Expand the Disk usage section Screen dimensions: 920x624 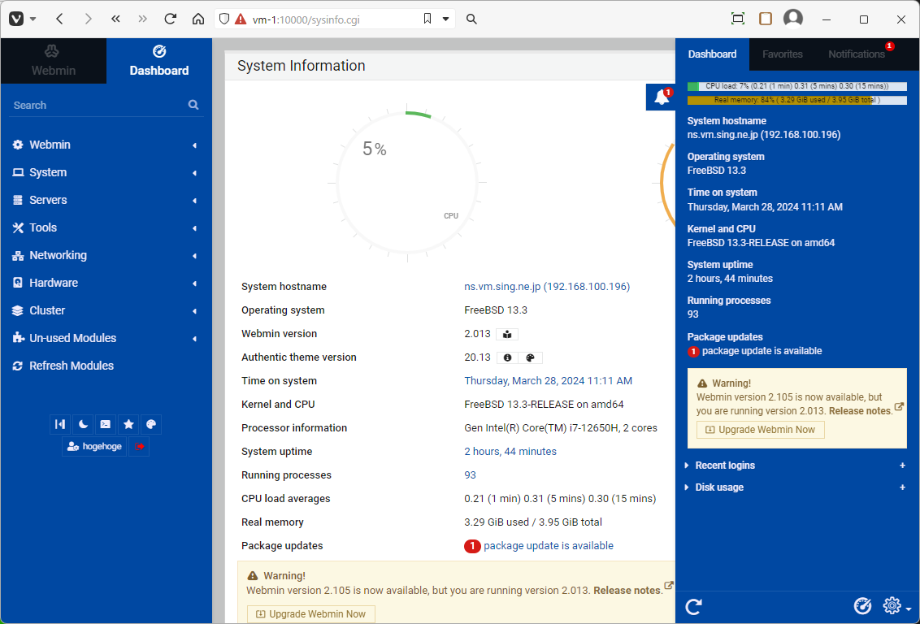pyautogui.click(x=719, y=487)
